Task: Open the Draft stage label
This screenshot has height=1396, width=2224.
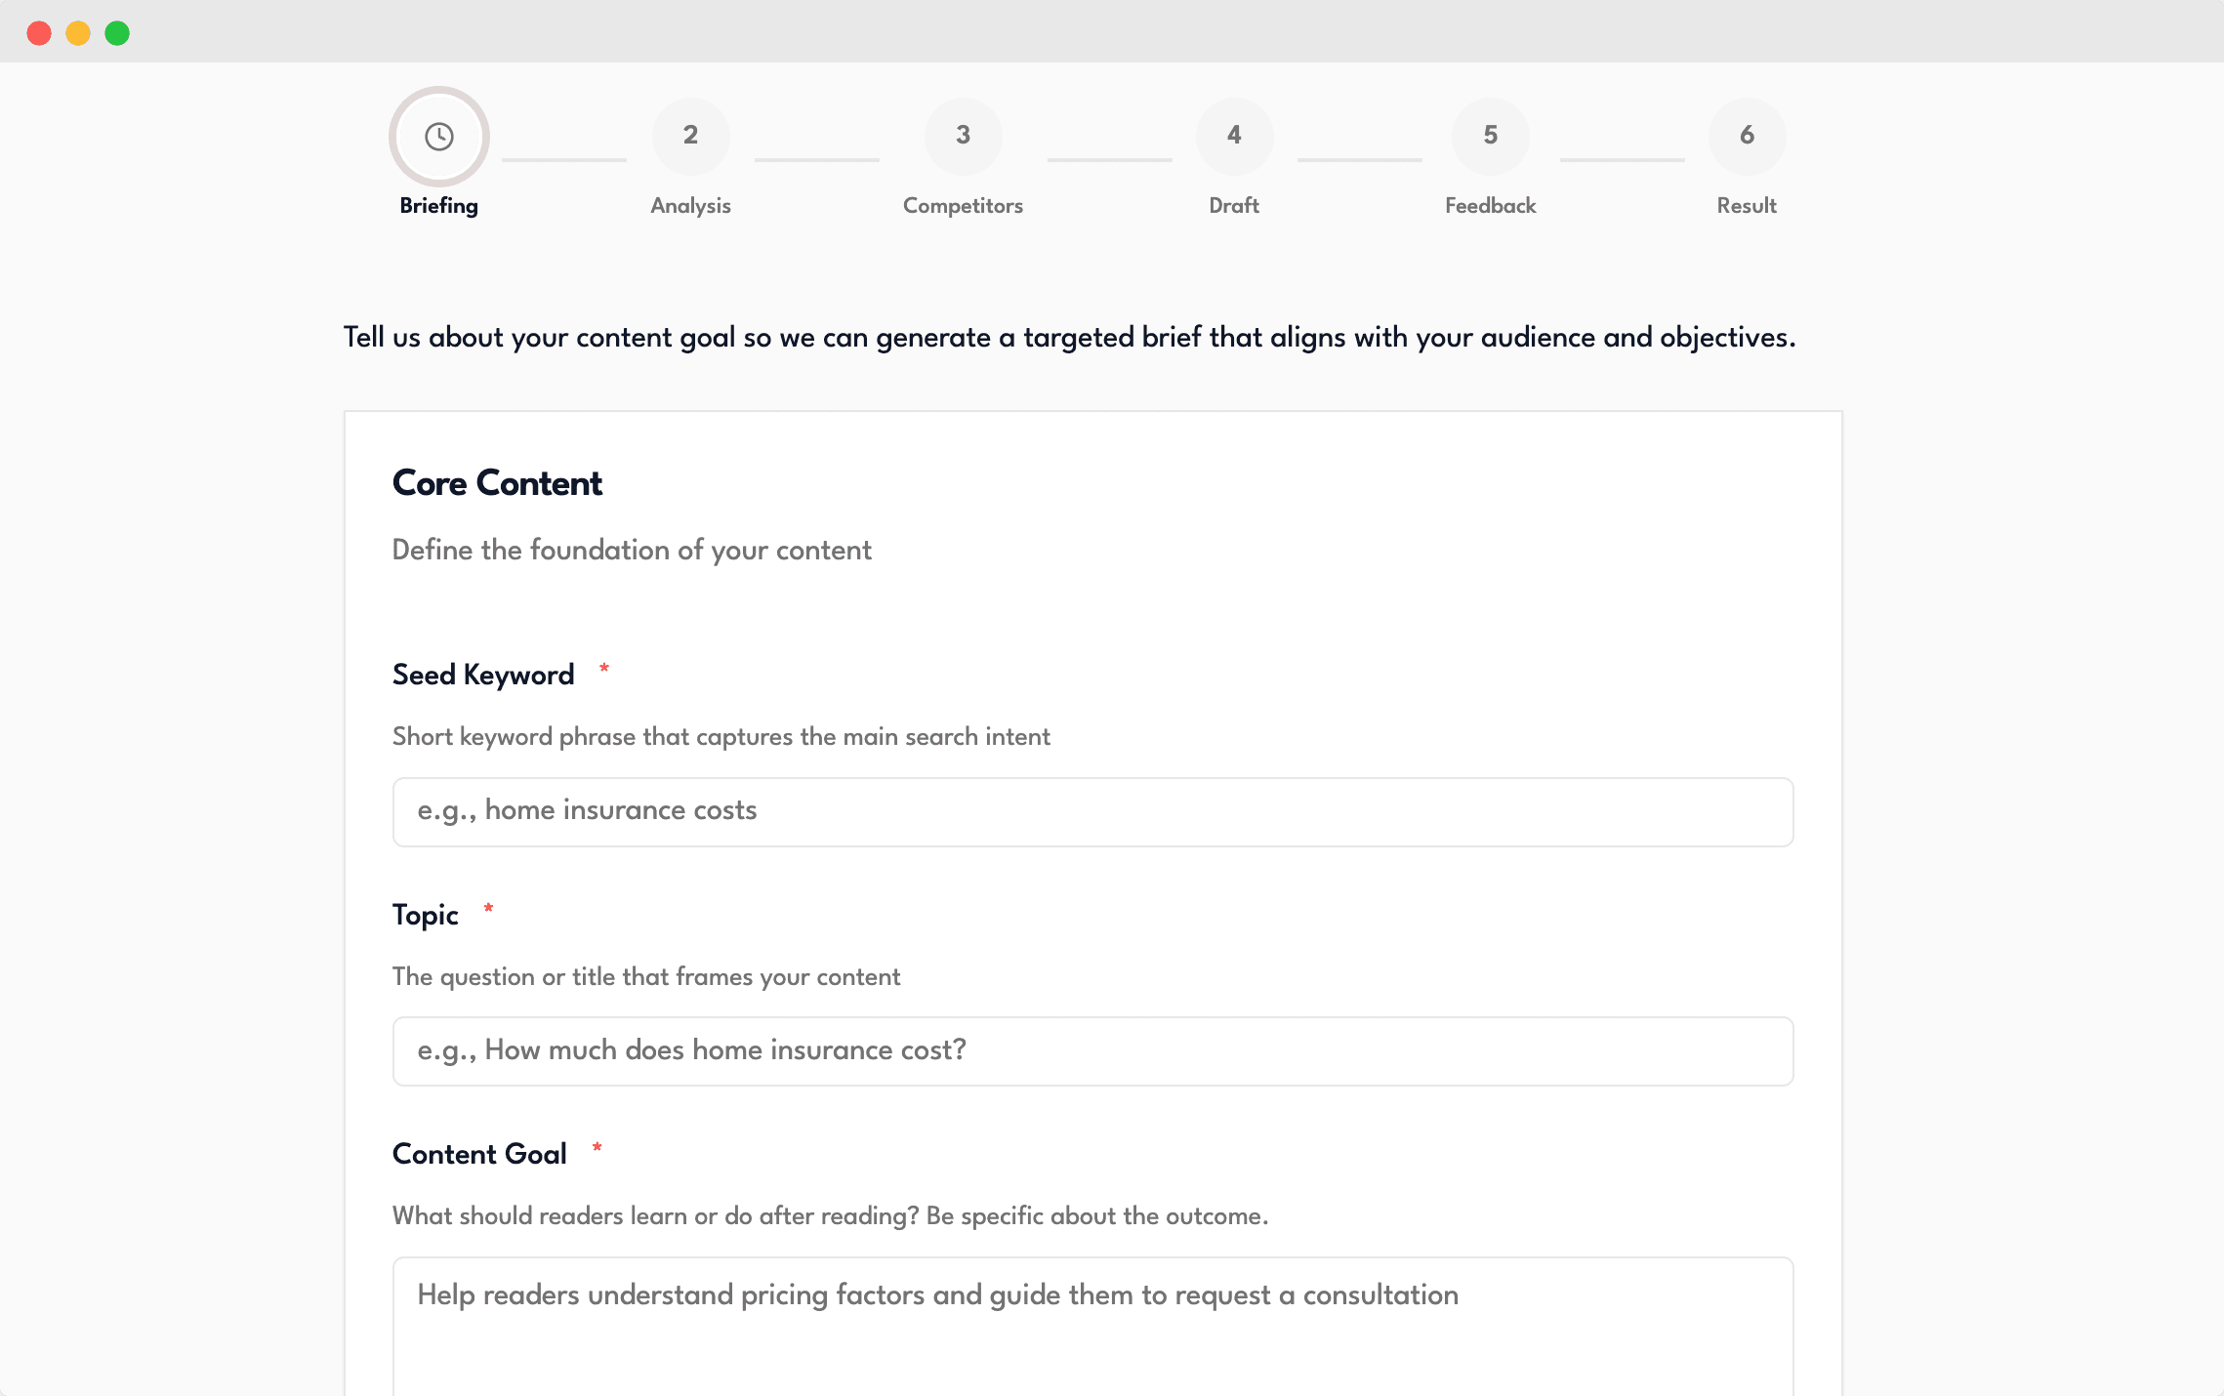Action: [x=1234, y=206]
